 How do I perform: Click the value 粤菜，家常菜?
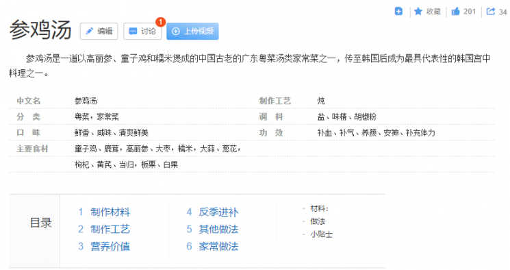(97, 116)
